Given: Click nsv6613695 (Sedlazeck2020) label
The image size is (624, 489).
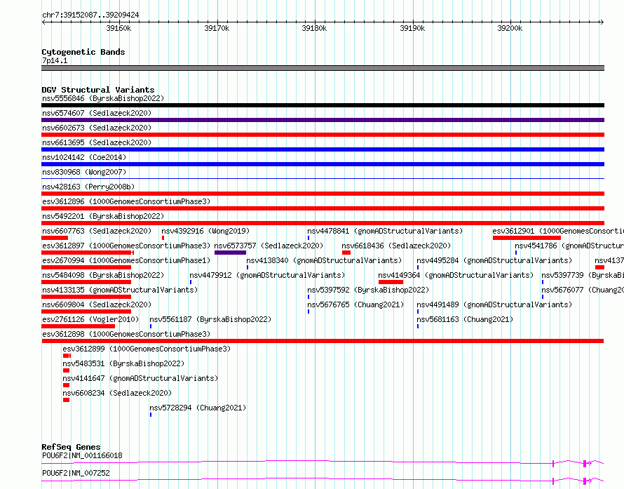Looking at the screenshot, I should click(x=97, y=142).
